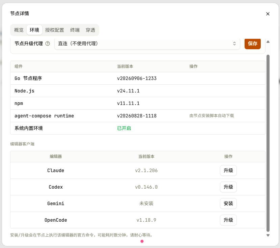Viewport: 280px width, 248px height.
Task: Open the 节点升级代理 proxy dropdown
Action: pyautogui.click(x=147, y=44)
